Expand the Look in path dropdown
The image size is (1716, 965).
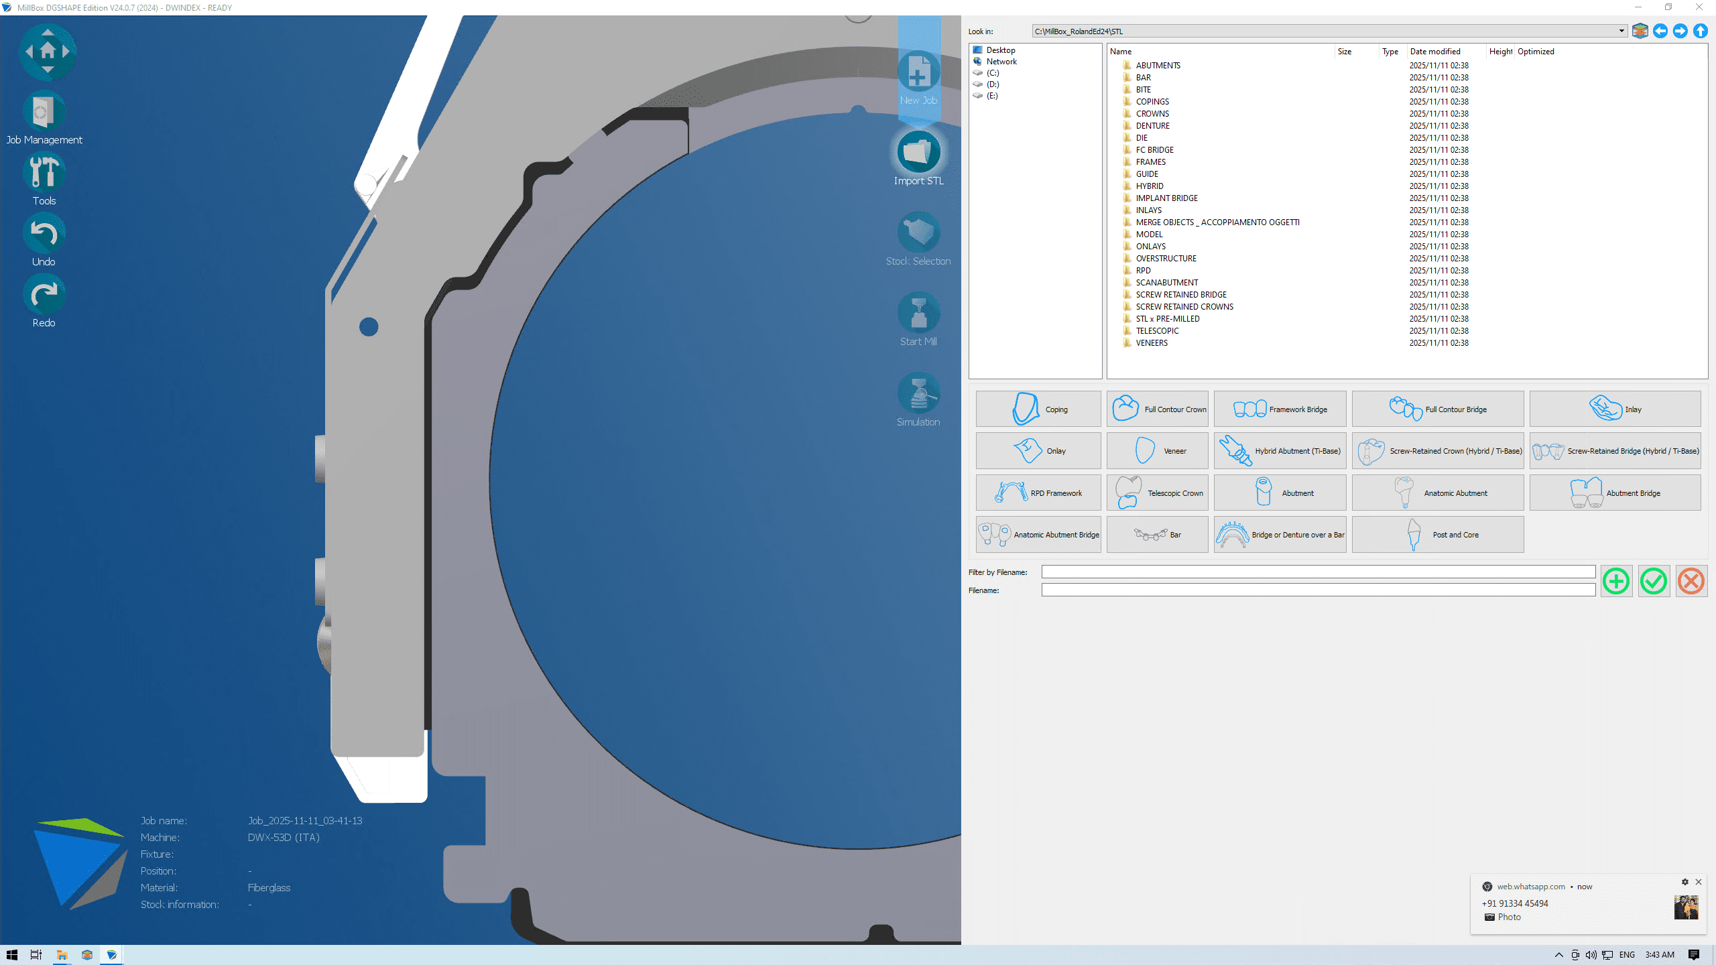pyautogui.click(x=1621, y=31)
